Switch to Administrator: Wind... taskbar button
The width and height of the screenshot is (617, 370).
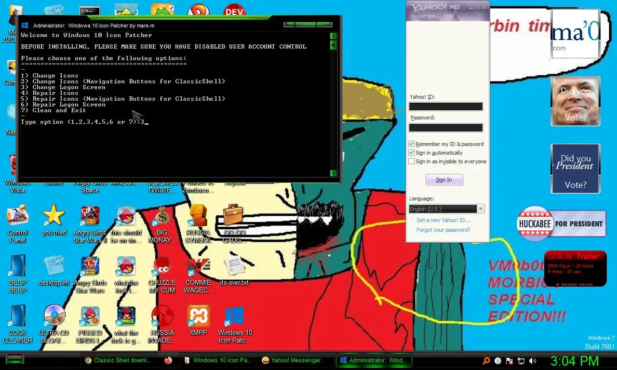point(374,360)
